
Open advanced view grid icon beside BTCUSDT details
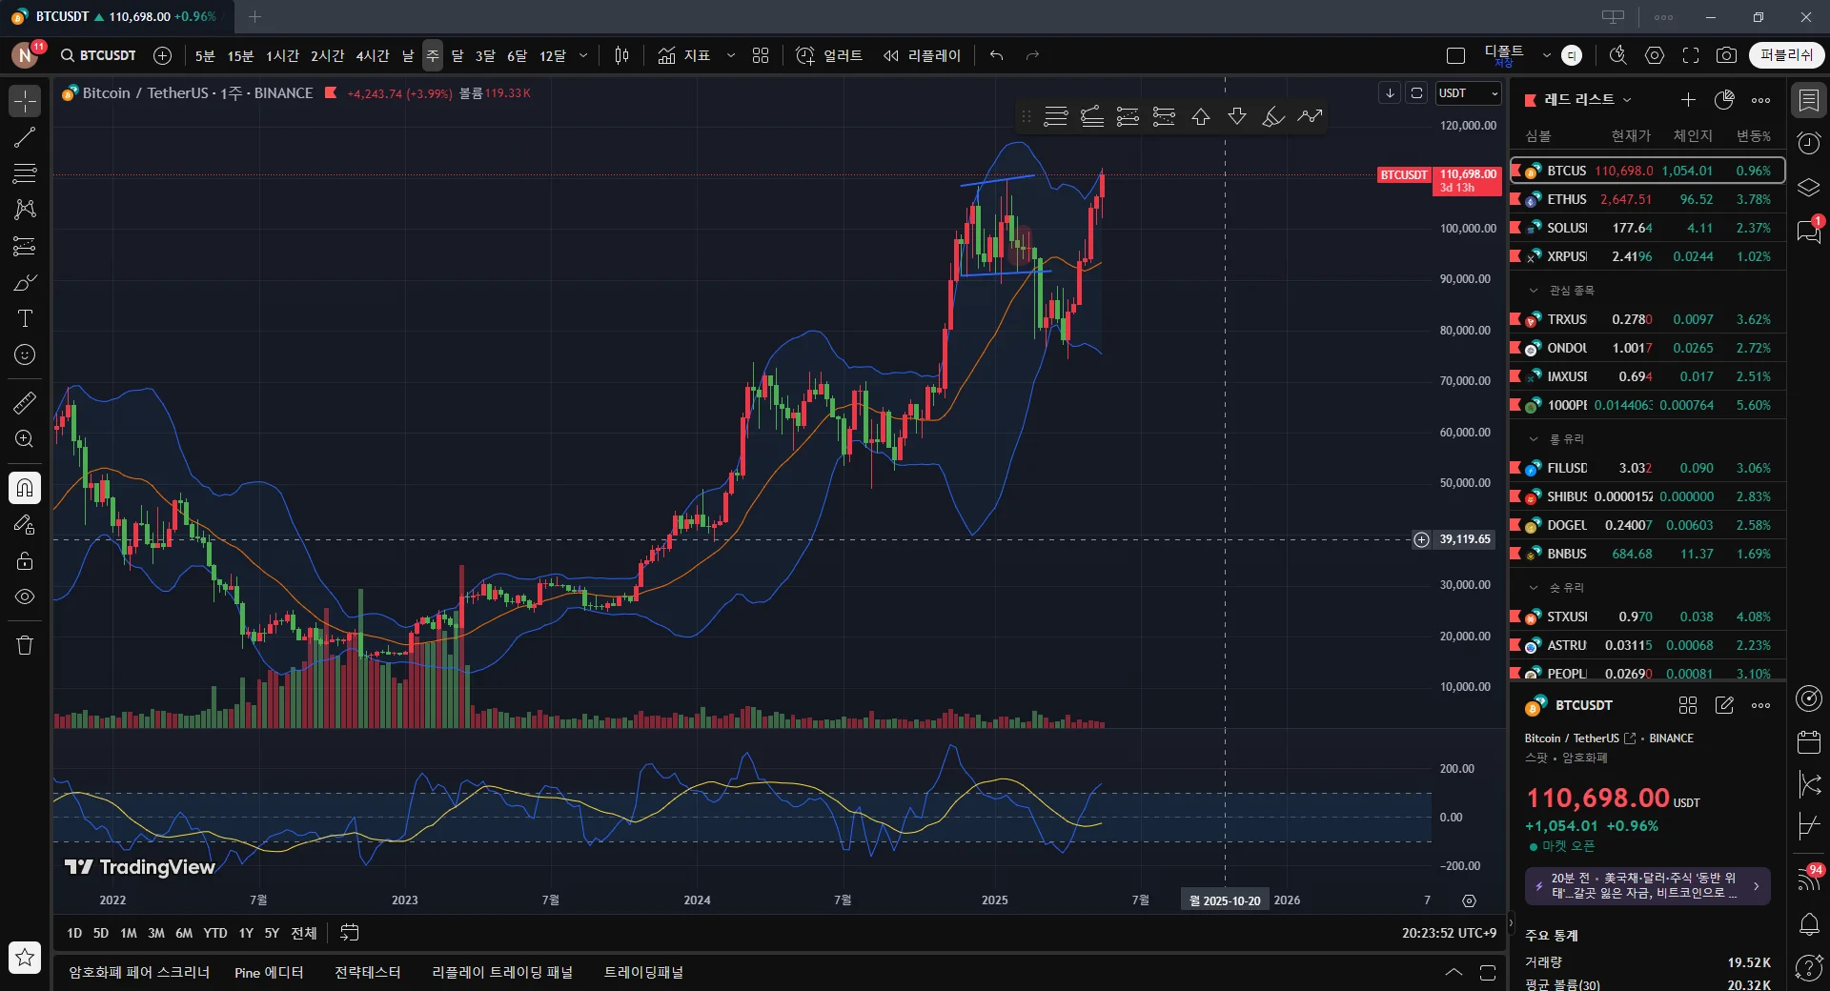pyautogui.click(x=1688, y=705)
